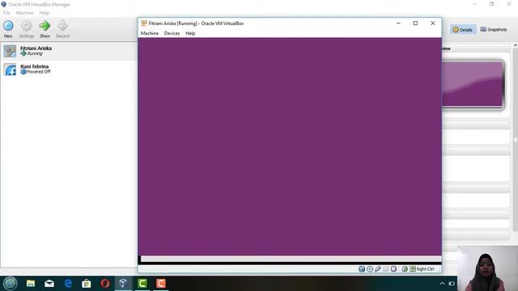Screen dimensions: 518x291
Task: Open Microsoft Edge from taskbar
Action: (x=68, y=284)
